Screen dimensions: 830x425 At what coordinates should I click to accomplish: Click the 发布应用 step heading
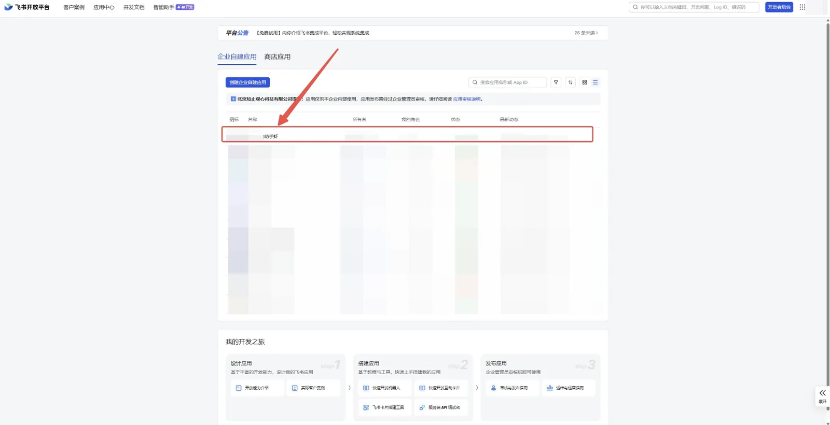tap(496, 363)
